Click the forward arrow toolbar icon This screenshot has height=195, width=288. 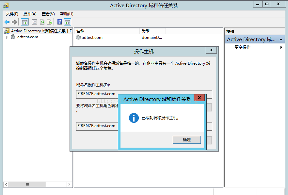[14, 22]
